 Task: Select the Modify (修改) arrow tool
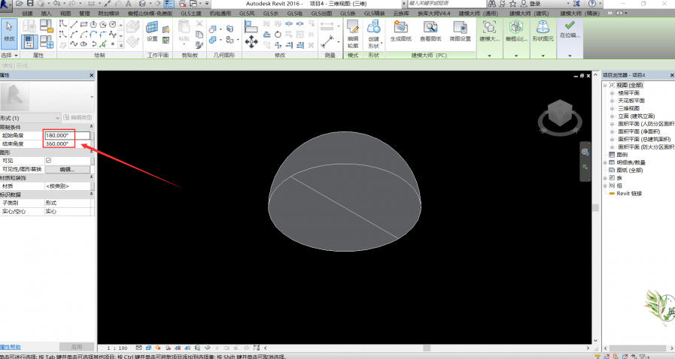[x=9, y=32]
